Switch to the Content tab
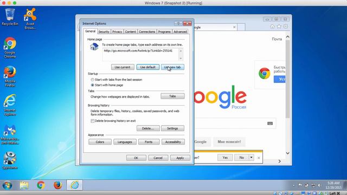 click(x=130, y=31)
